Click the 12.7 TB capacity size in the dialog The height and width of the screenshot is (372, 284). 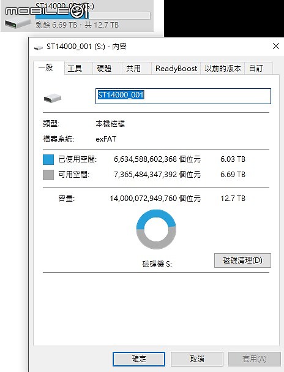[x=233, y=198]
